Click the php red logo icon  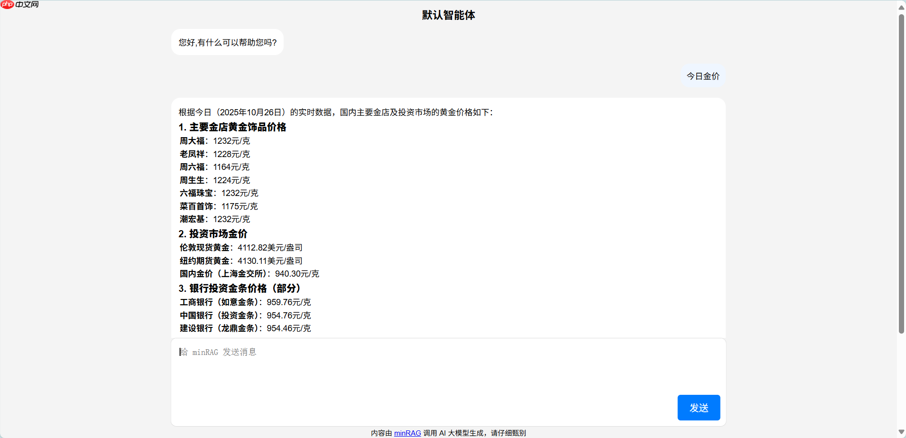(x=7, y=5)
